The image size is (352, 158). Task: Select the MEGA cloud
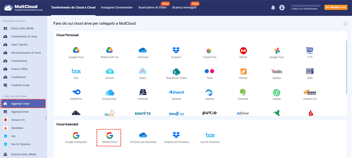tap(243, 53)
